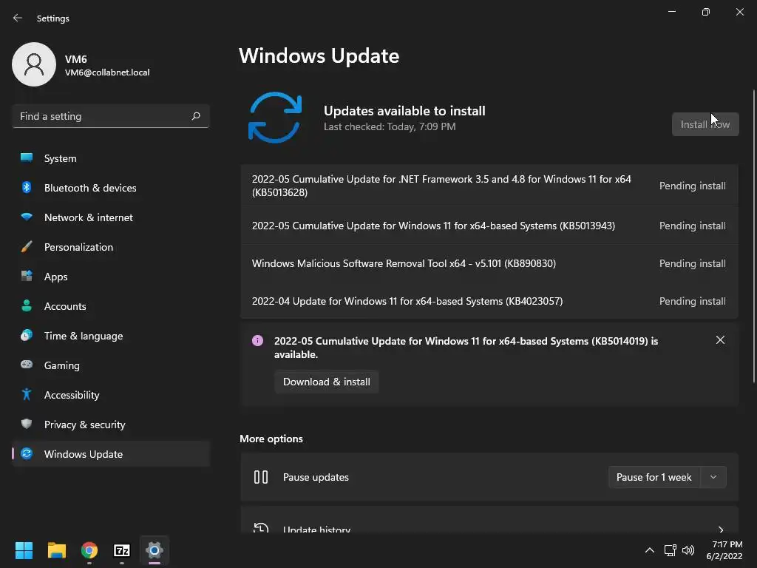The width and height of the screenshot is (757, 568).
Task: Click the Windows Update sidebar sync icon
Action: pos(27,453)
